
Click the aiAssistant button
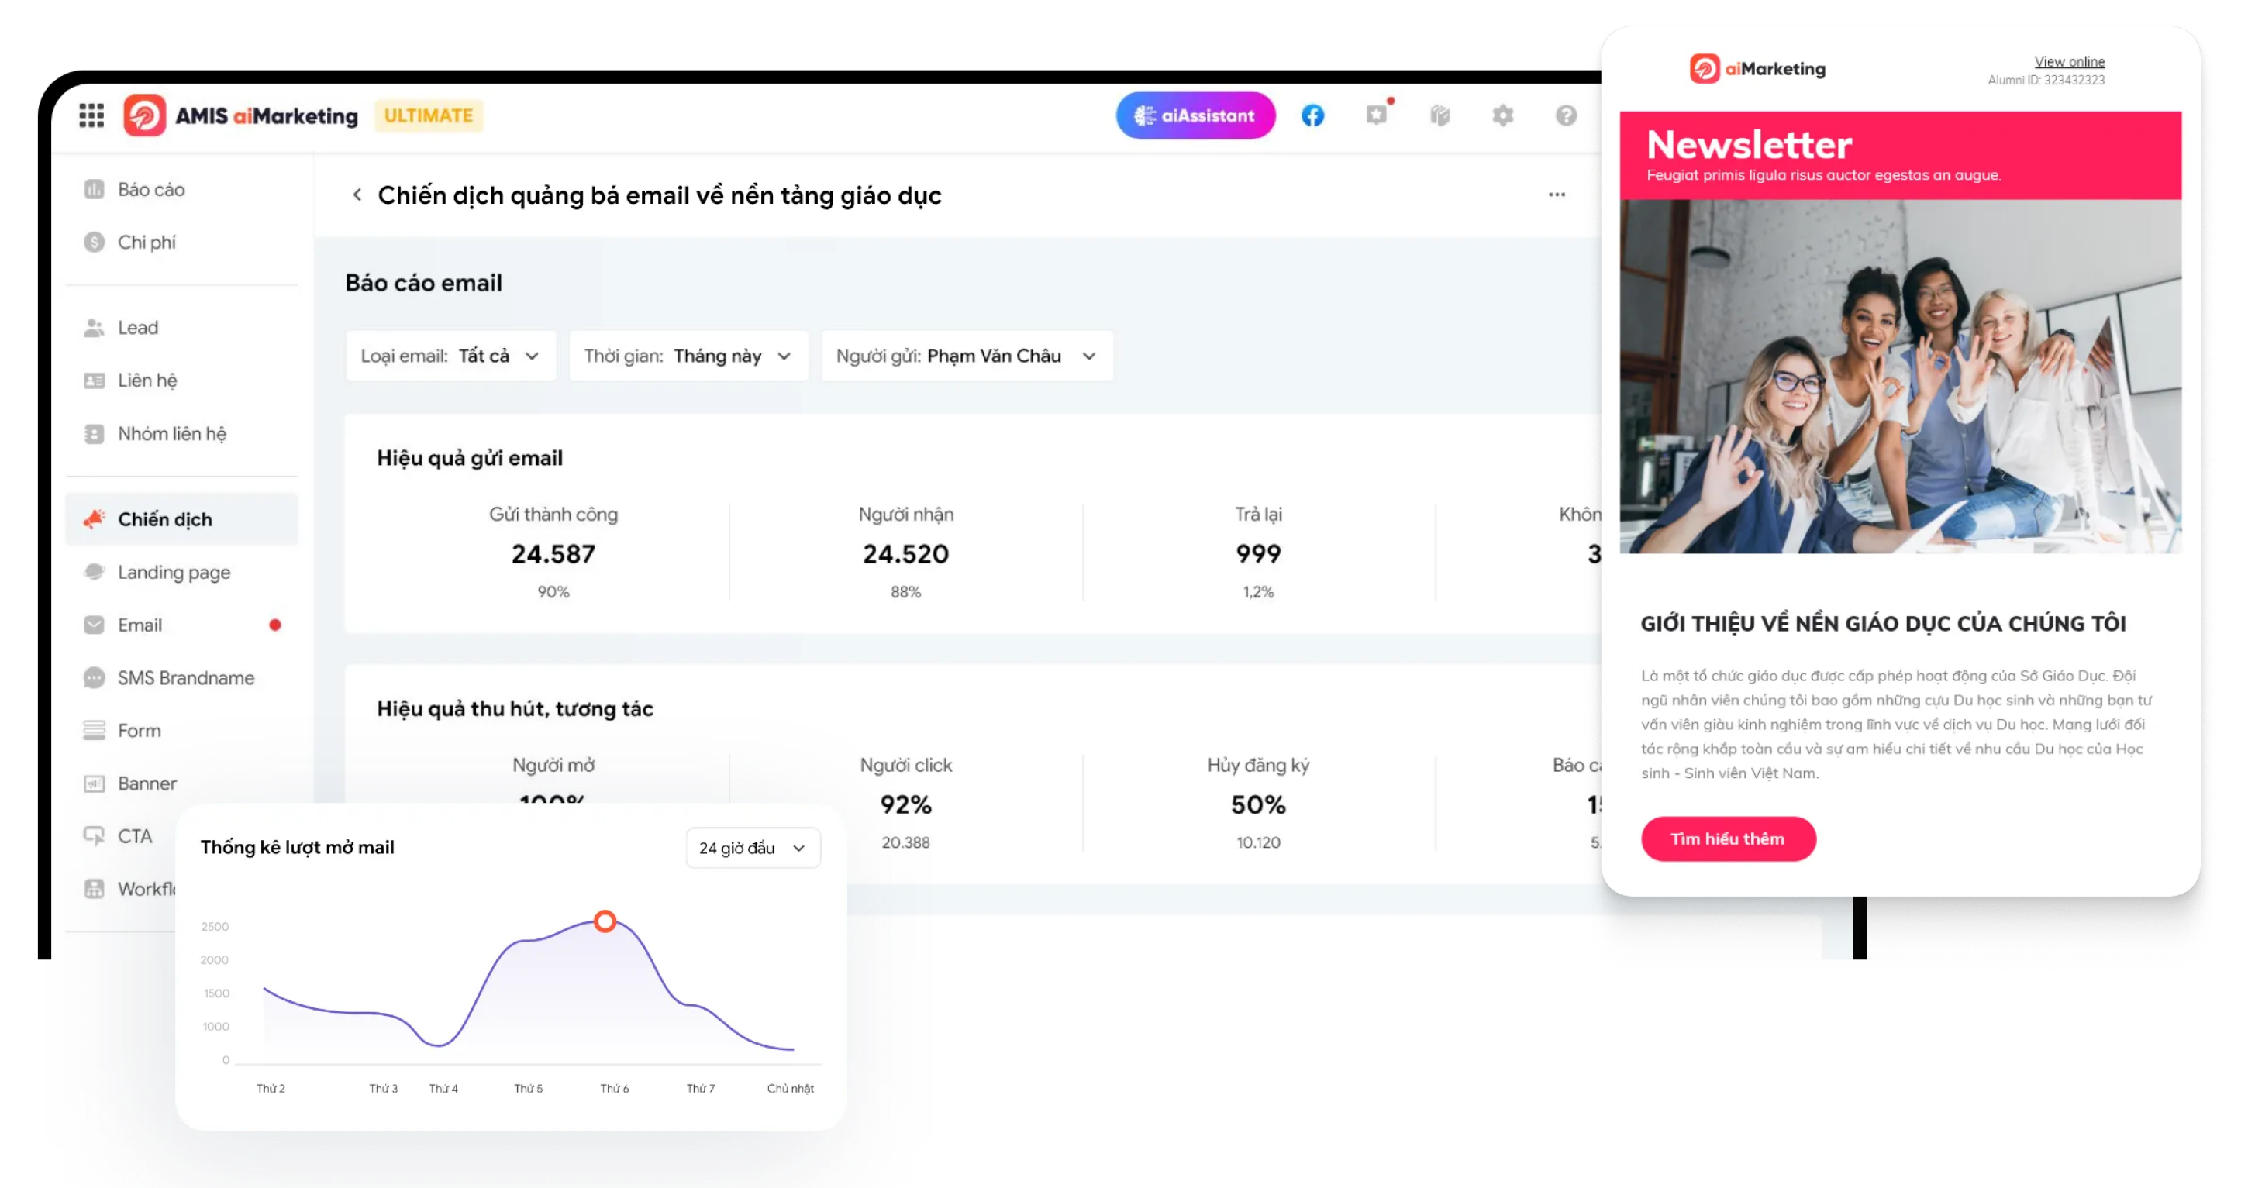[x=1195, y=115]
